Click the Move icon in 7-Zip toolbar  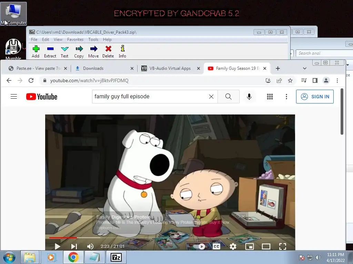[93, 52]
